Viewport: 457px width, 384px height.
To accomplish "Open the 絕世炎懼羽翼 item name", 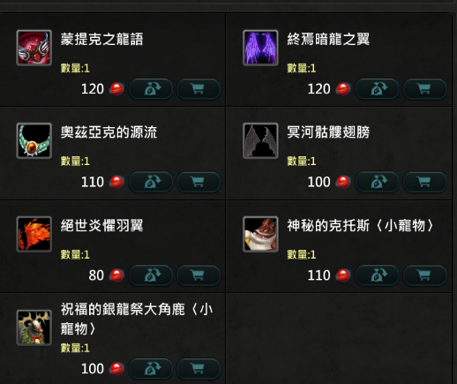I will click(101, 225).
